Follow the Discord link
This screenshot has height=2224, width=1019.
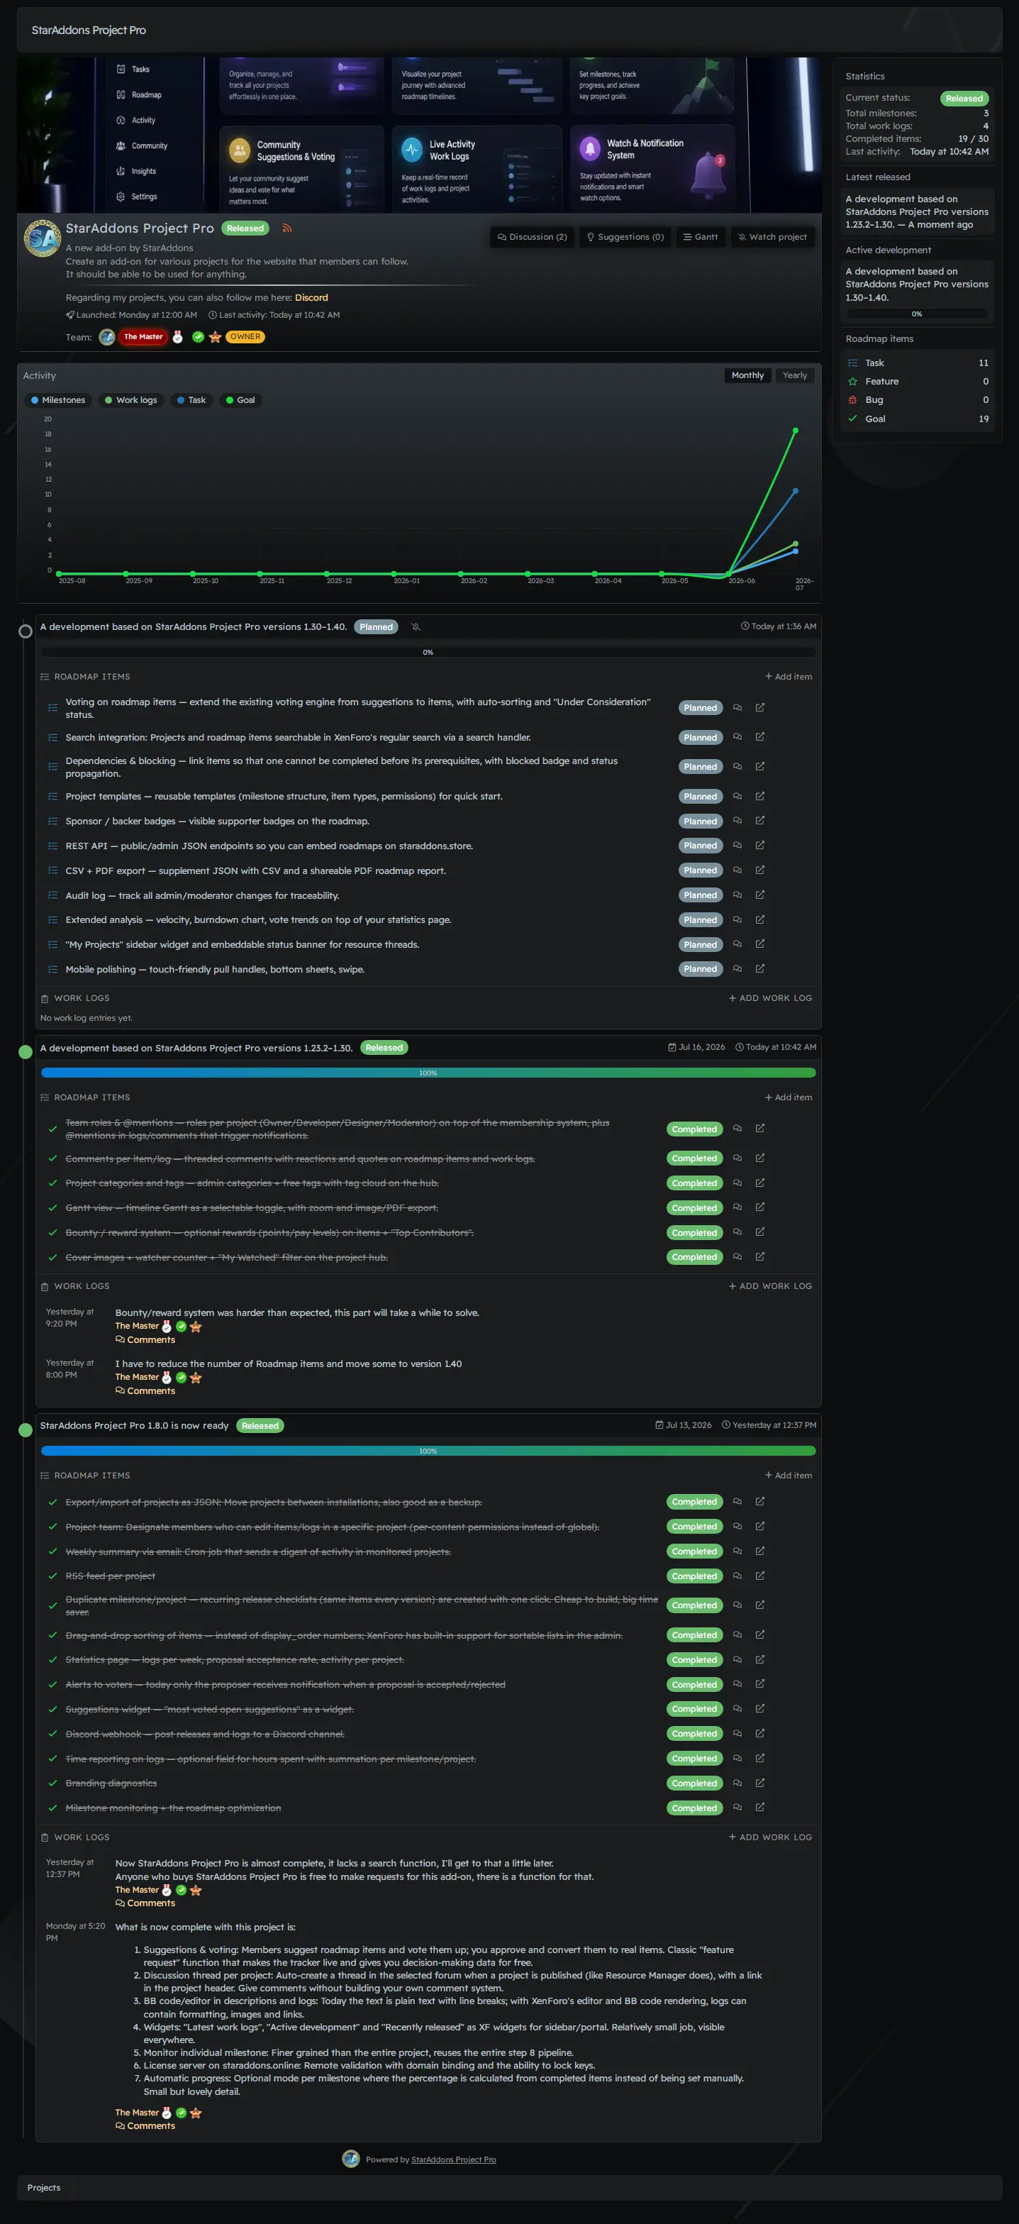[311, 298]
